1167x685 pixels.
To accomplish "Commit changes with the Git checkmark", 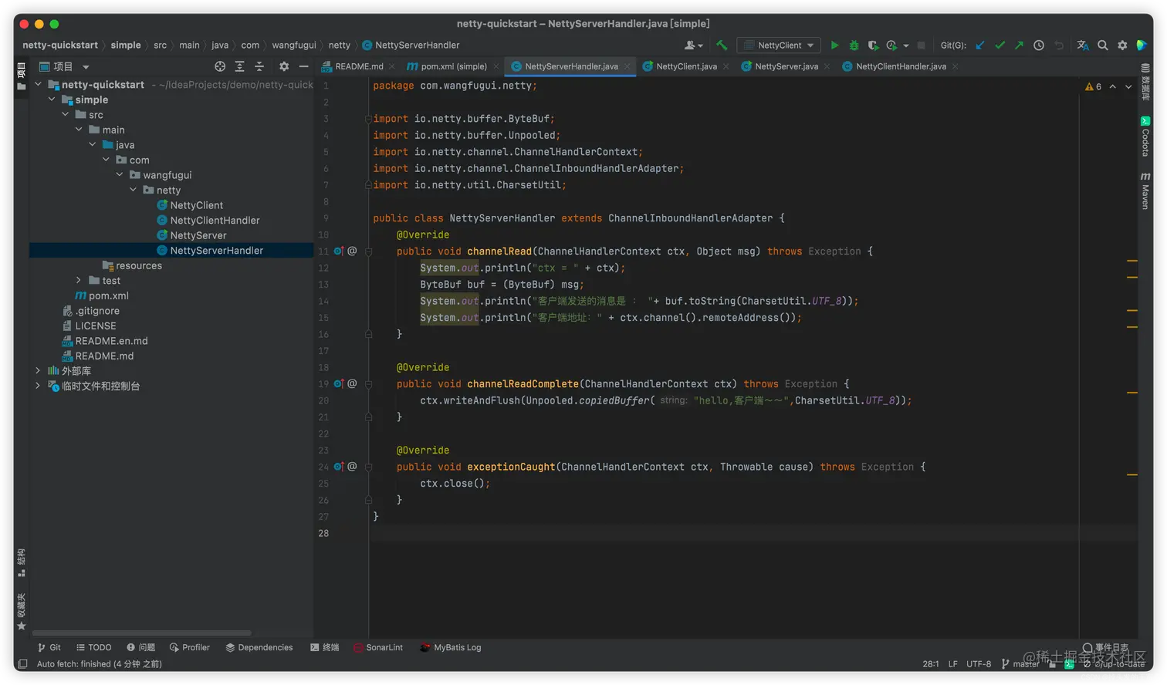I will pos(1000,46).
